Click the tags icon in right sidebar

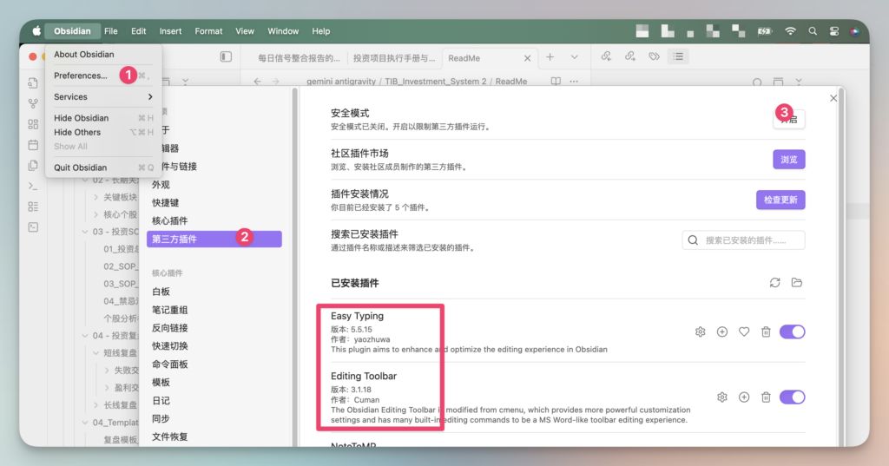(655, 57)
